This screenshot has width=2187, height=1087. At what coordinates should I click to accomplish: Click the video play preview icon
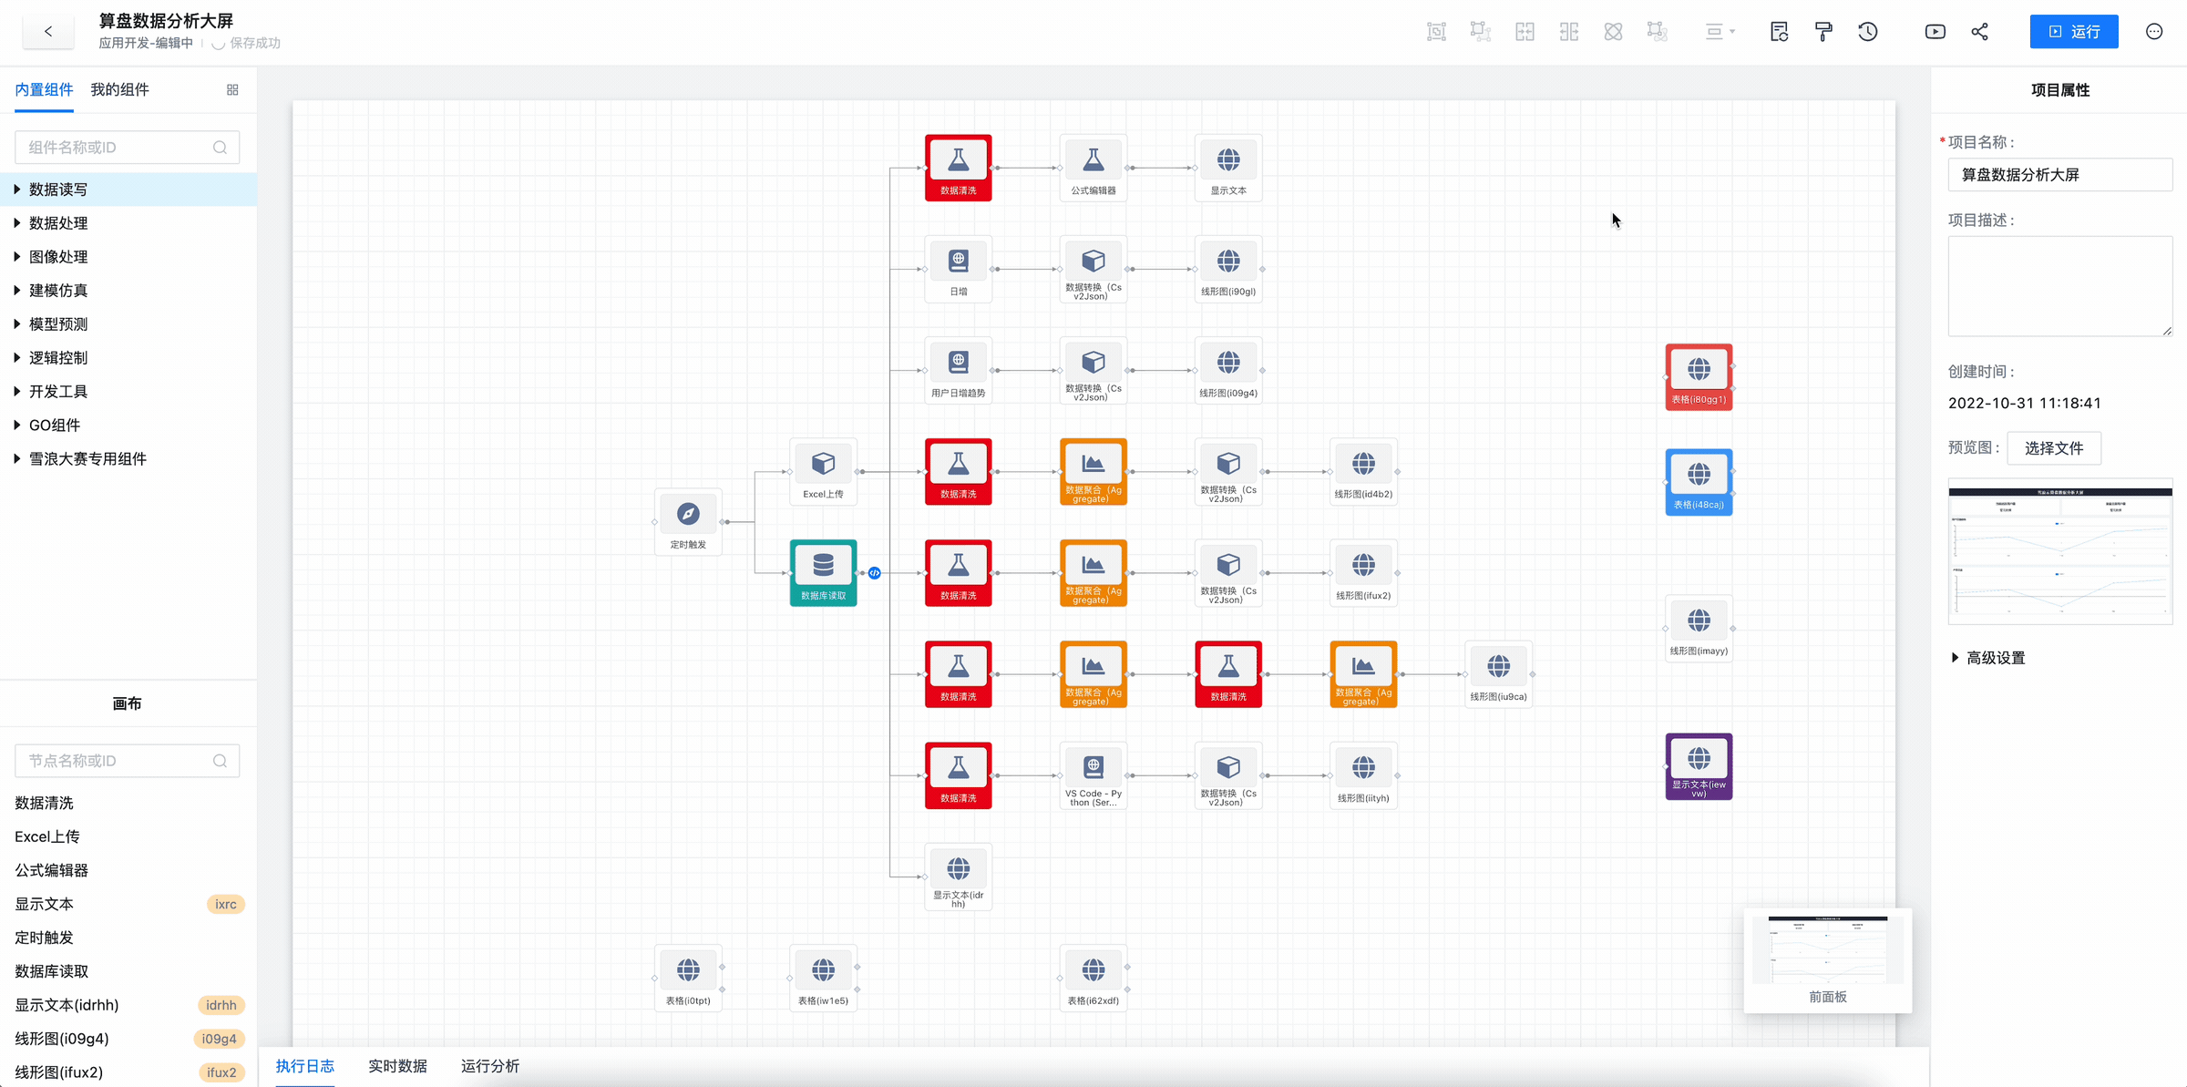coord(1935,32)
